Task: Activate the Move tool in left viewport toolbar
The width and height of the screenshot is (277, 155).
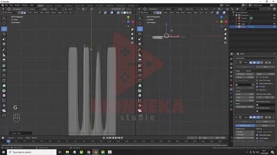Action: tap(4, 29)
